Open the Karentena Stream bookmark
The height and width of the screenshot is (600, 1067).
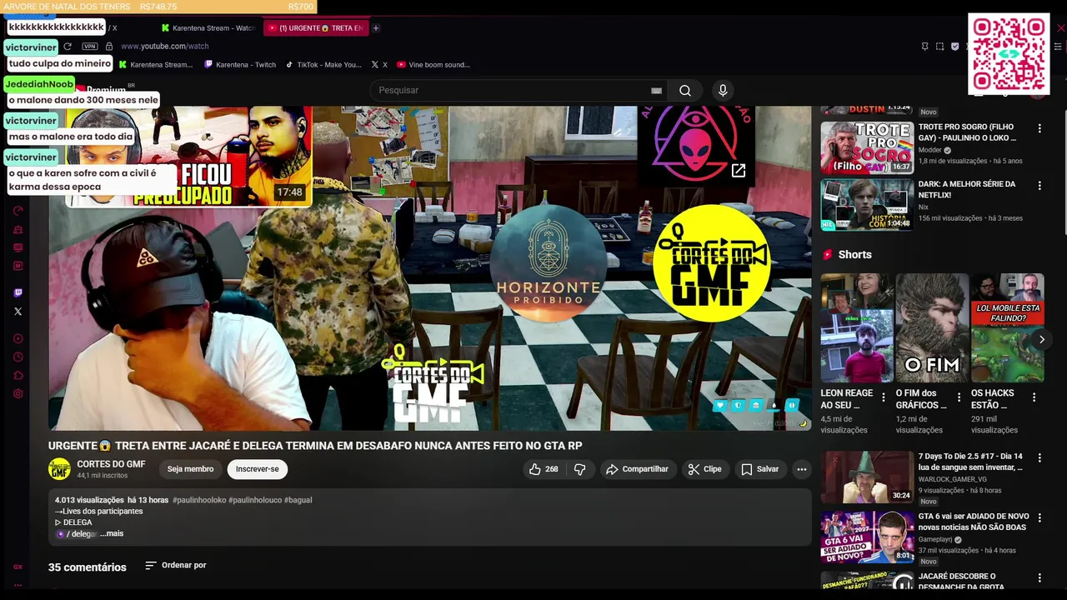click(156, 65)
